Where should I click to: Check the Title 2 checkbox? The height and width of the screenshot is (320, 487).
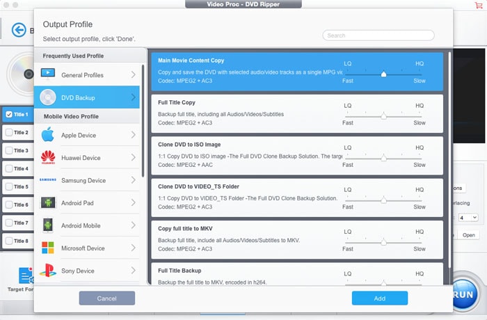9,132
